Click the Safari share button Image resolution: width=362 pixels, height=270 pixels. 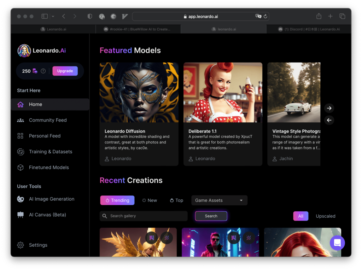click(319, 16)
